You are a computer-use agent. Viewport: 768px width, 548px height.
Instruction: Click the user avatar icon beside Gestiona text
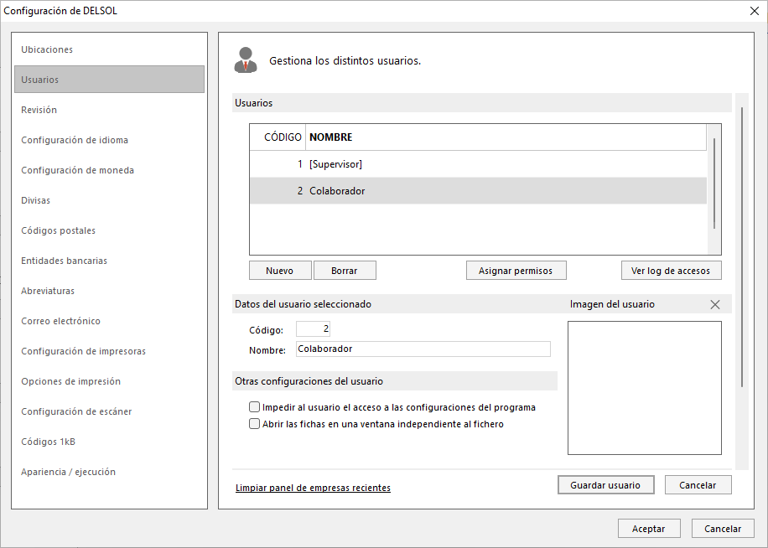[x=246, y=60]
